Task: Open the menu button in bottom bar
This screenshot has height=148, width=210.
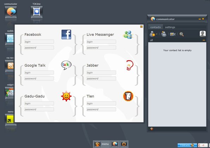Action: point(102,144)
